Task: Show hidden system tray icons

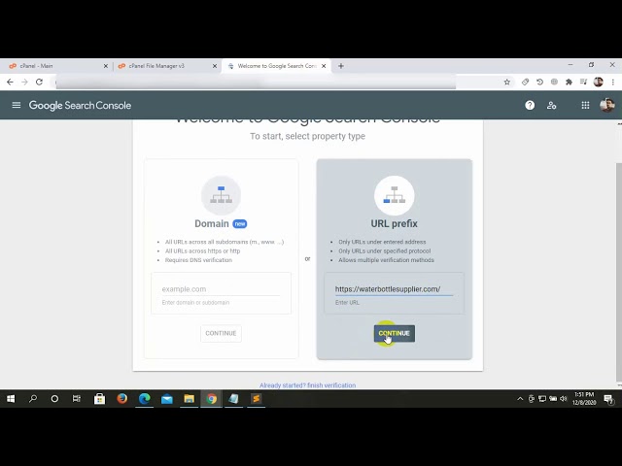Action: click(x=520, y=399)
